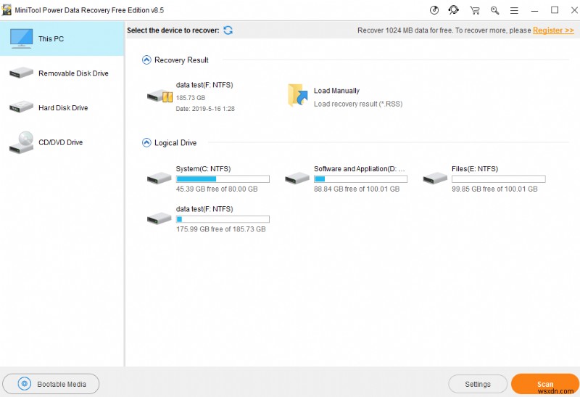Select the Files(E: NTFS) drive icon
580x397 pixels.
click(x=435, y=178)
